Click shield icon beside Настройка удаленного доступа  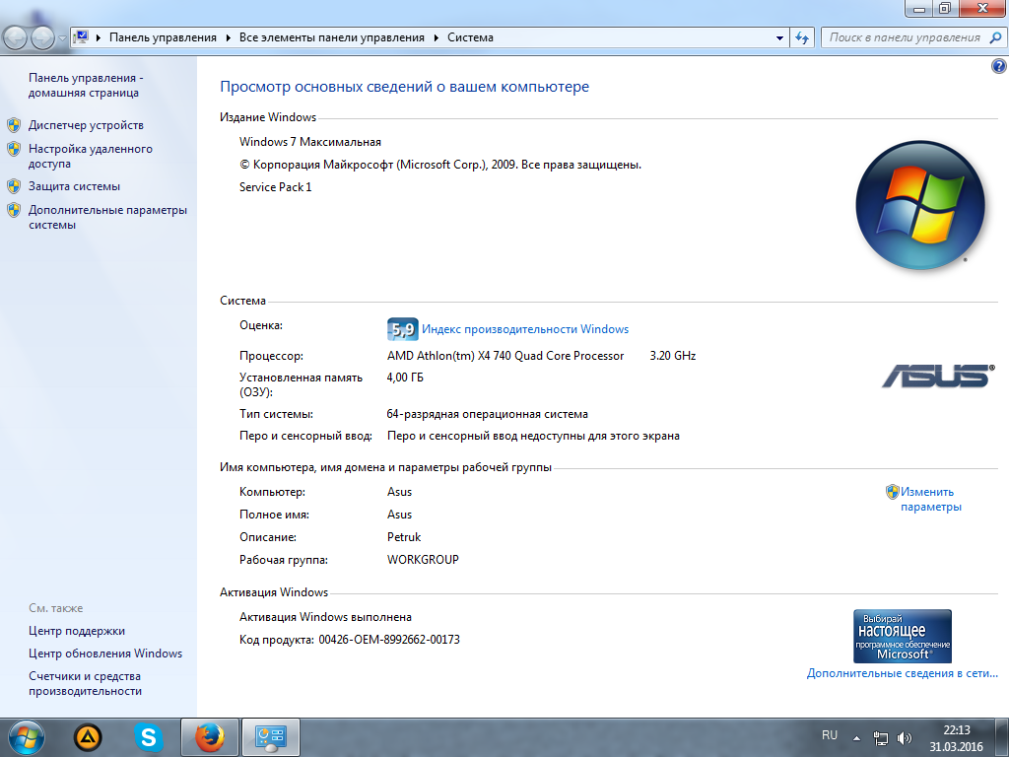click(x=14, y=149)
